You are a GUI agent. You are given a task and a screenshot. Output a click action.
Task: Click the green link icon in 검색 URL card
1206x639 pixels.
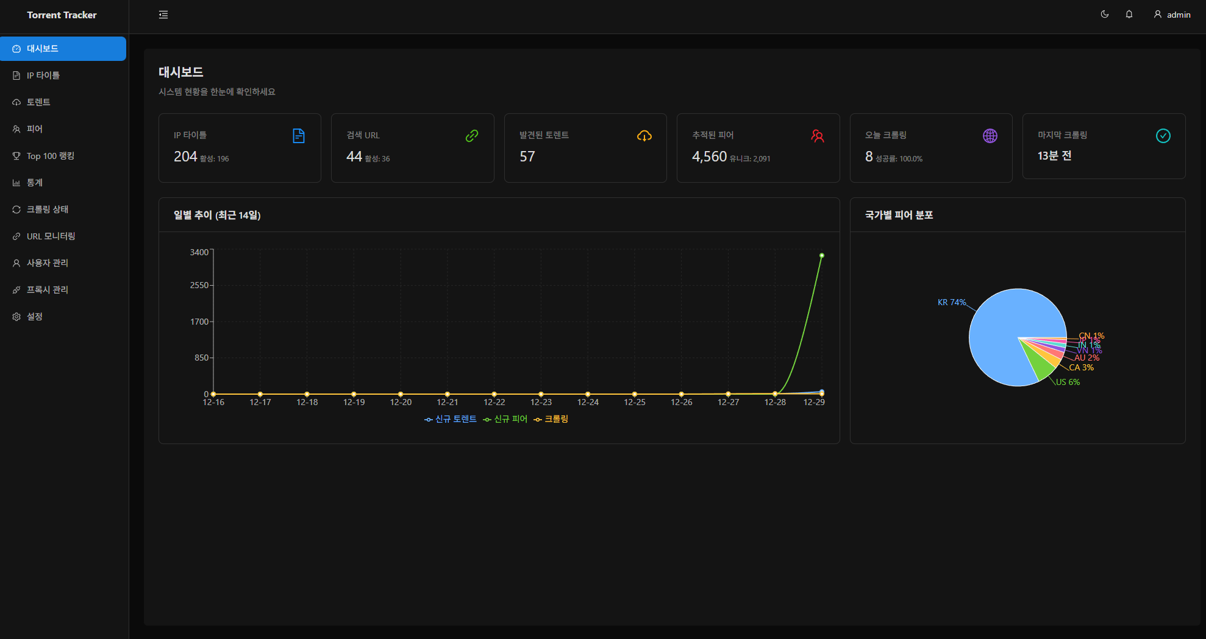[x=471, y=136]
